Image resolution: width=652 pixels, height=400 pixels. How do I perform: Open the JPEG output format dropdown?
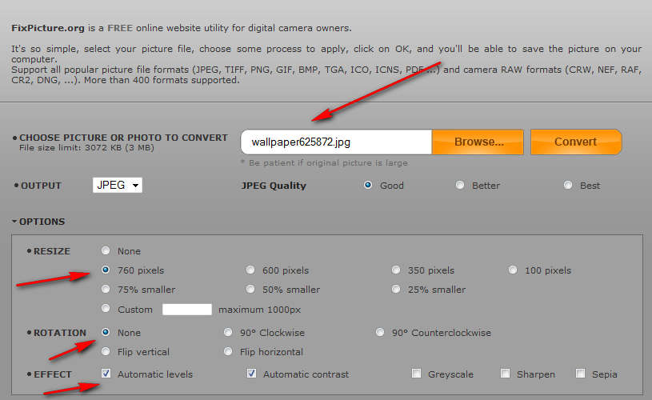point(118,185)
